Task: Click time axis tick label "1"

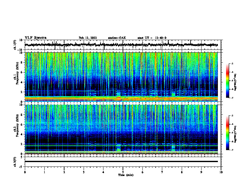Action: (x=44, y=172)
